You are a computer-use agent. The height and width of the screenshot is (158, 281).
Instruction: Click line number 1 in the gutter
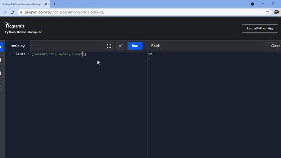pyautogui.click(x=11, y=54)
